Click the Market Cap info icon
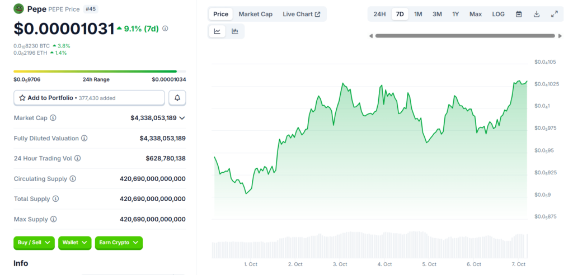Image resolution: width=573 pixels, height=275 pixels. point(53,118)
